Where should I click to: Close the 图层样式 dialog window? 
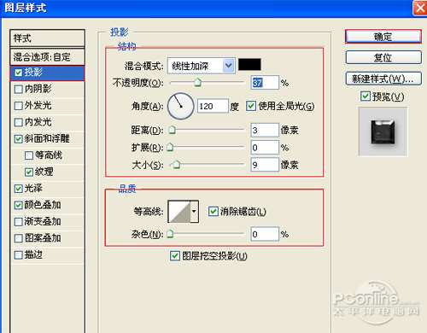420,8
